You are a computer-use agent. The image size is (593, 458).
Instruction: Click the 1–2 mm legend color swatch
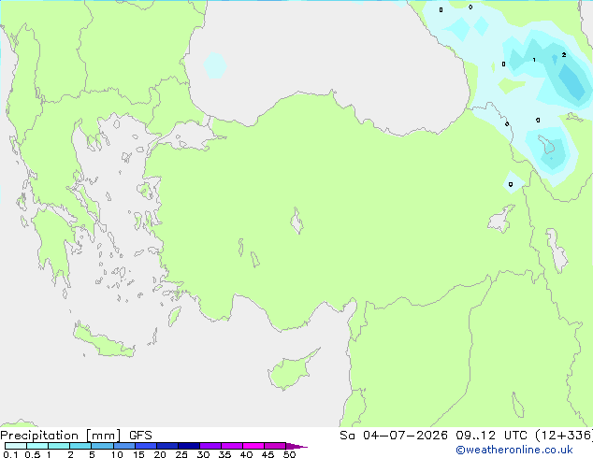[59, 446]
